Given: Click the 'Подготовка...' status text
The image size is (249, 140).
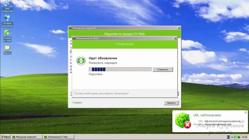Looking at the screenshot, I should tap(96, 74).
